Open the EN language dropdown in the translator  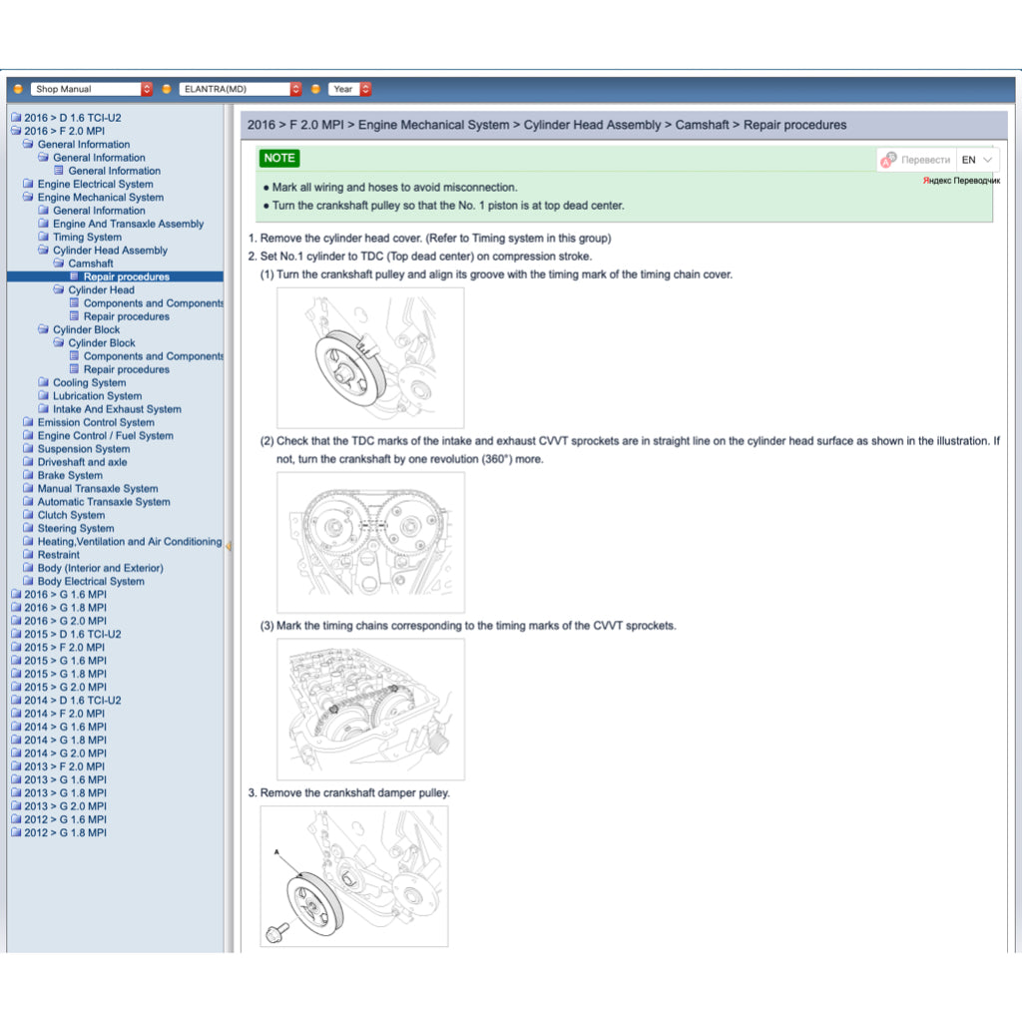(977, 160)
